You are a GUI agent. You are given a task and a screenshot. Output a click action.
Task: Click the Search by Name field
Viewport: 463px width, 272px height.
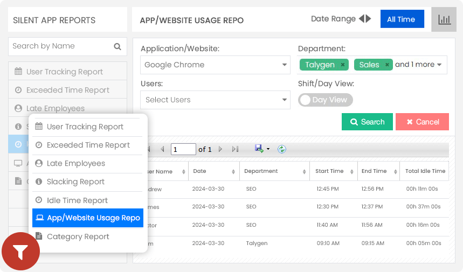(67, 46)
